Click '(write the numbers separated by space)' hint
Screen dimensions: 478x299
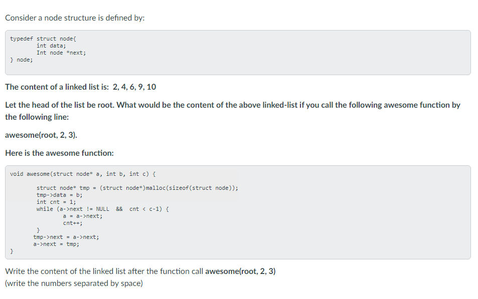pos(74,283)
